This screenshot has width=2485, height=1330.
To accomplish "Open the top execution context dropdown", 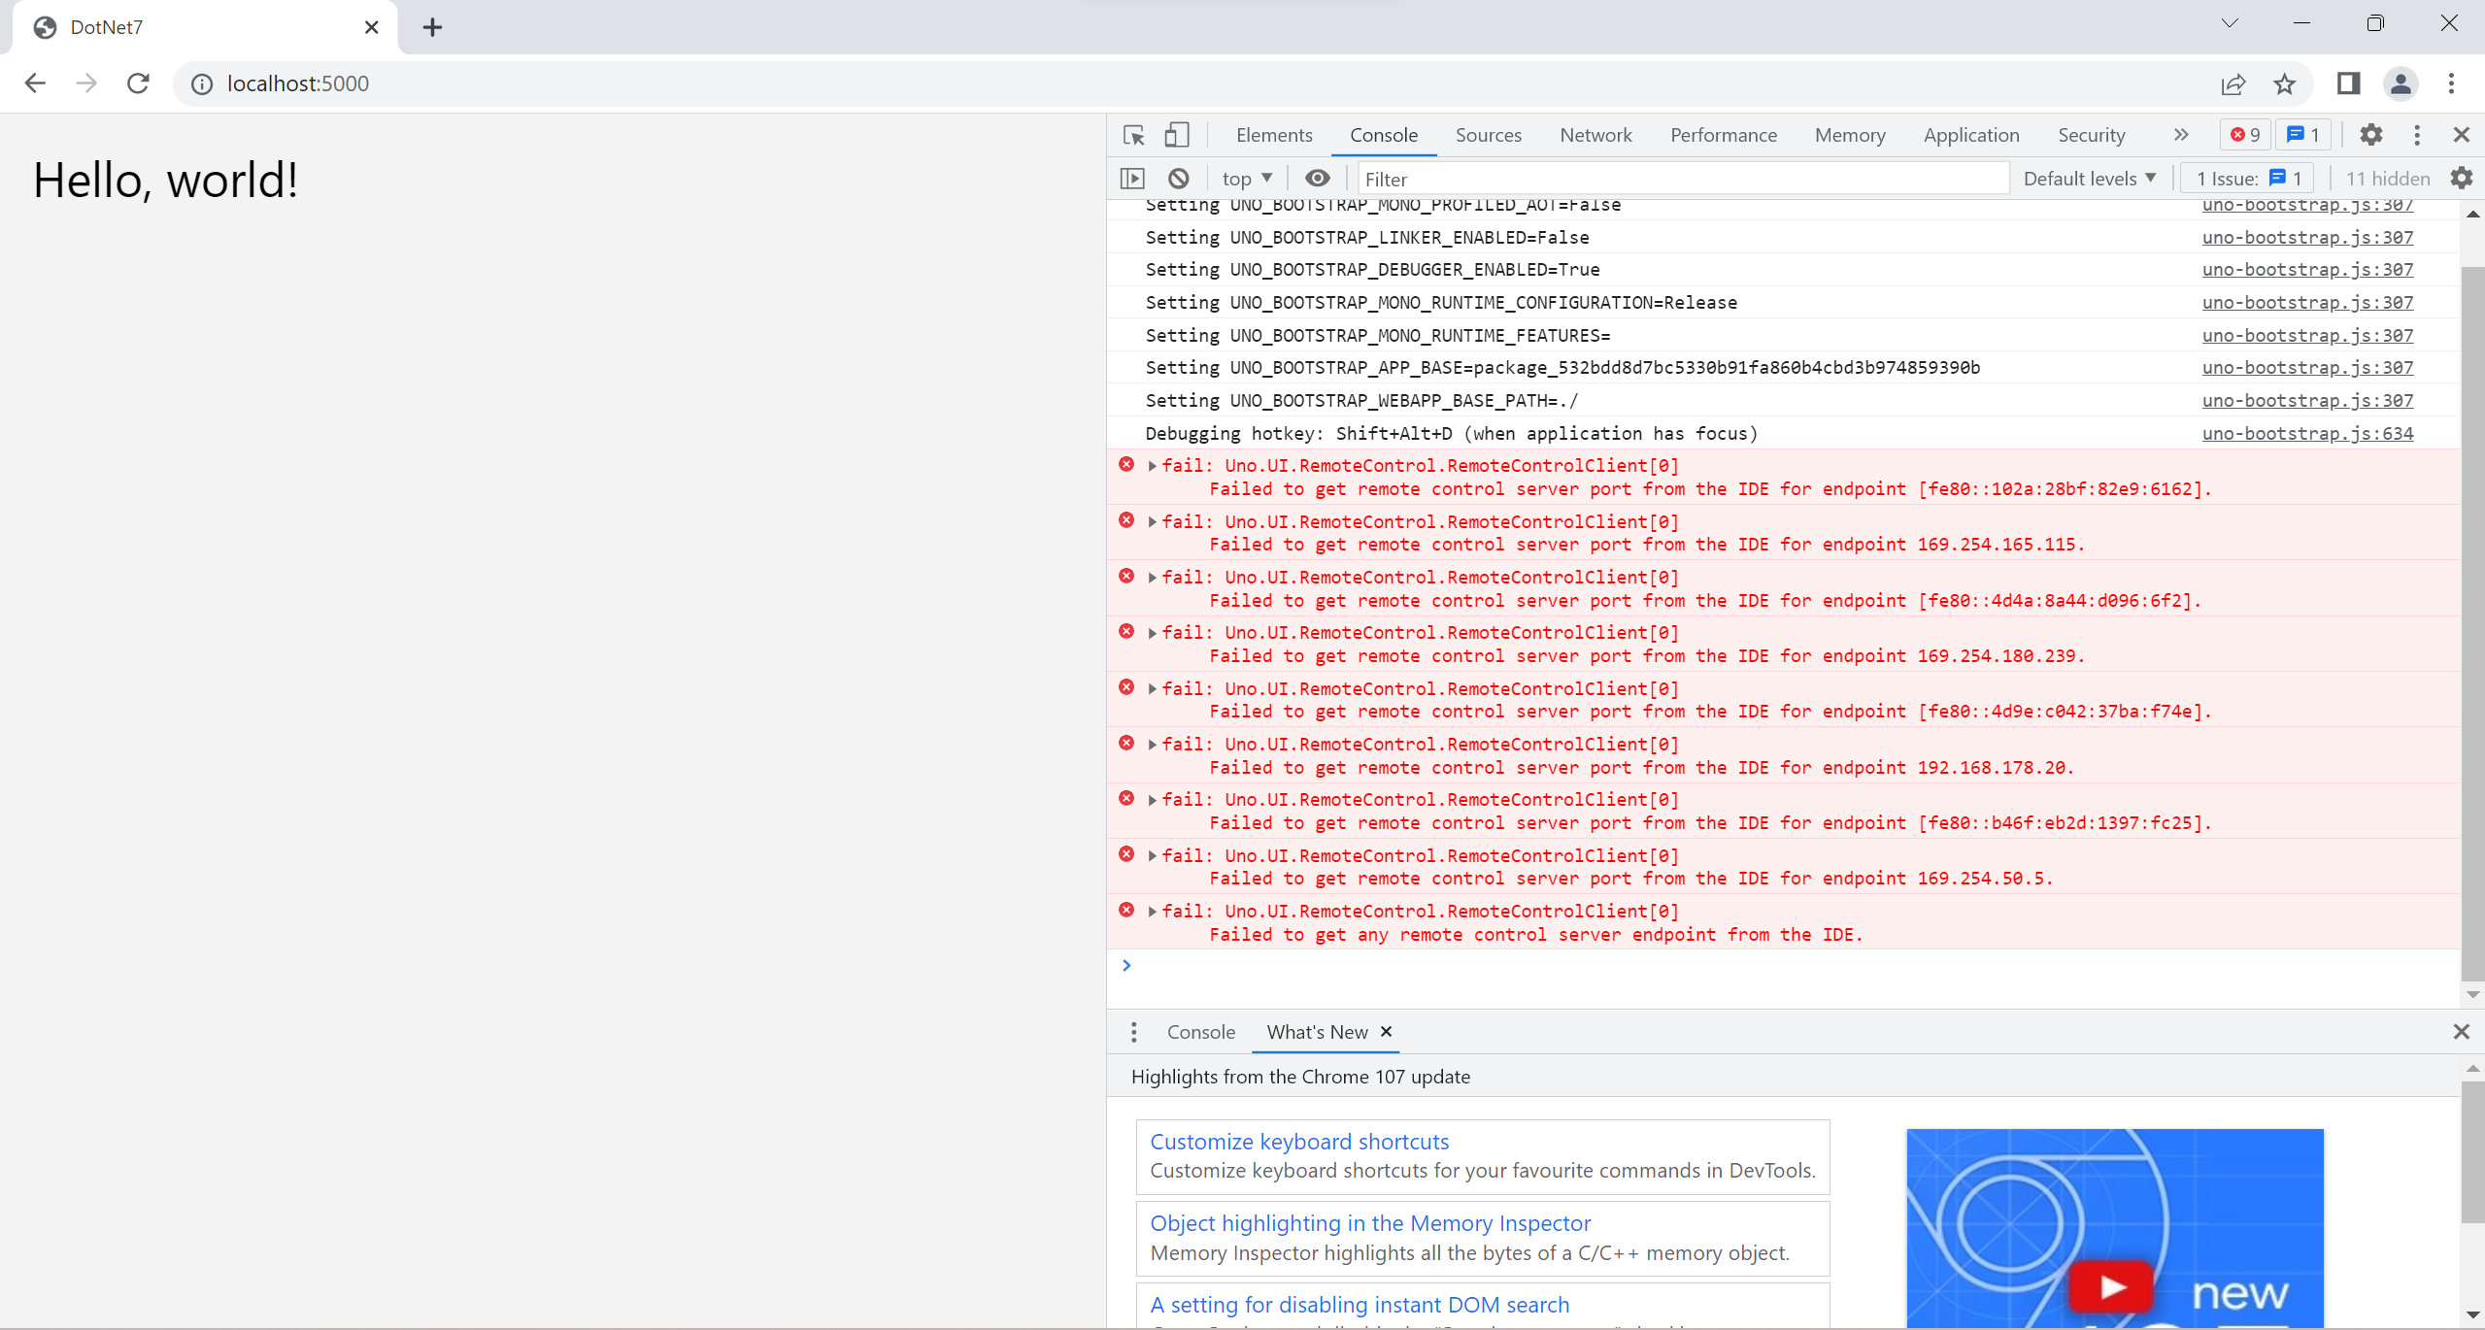I will 1246,179.
